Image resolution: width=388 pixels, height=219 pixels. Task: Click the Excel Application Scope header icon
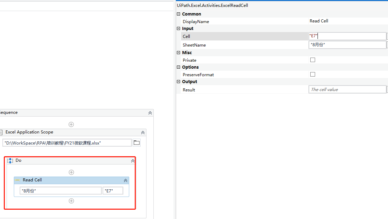click(x=1, y=132)
